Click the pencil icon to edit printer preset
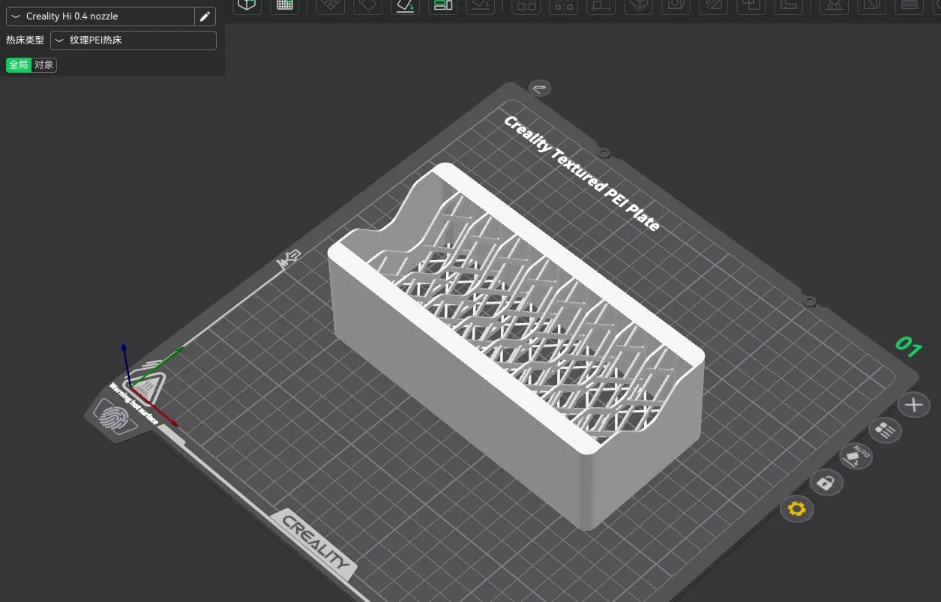Viewport: 941px width, 602px height. coord(205,16)
